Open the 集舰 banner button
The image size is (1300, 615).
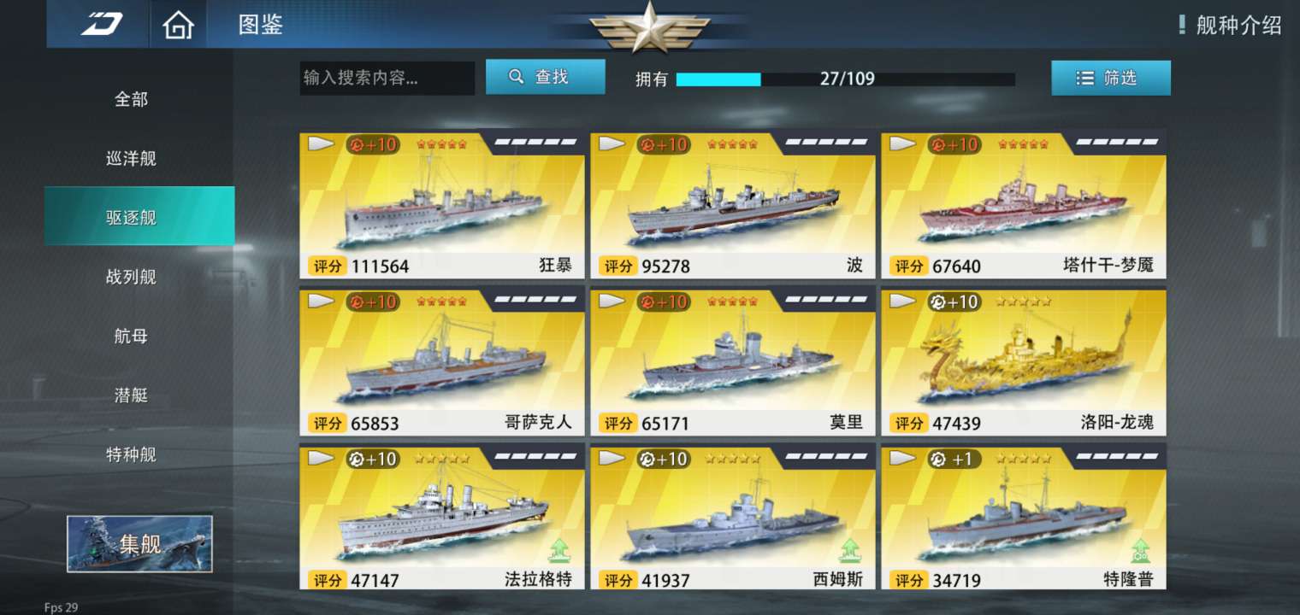[x=139, y=543]
